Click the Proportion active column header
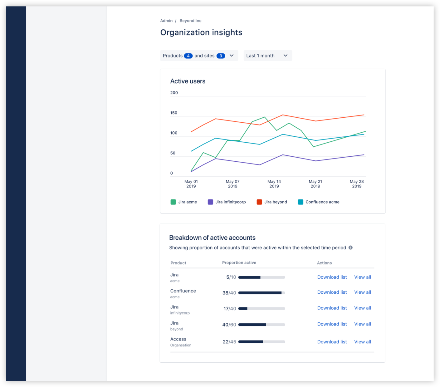Screen dimensions: 440x387 239,262
